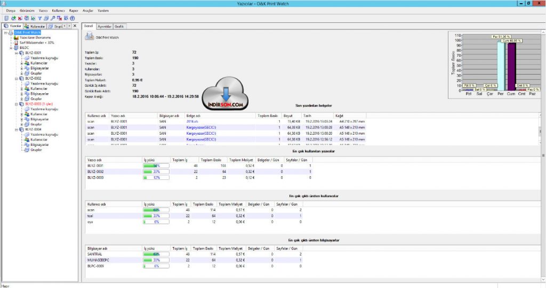Collapse the BLYZ-0001 printer node

point(17,53)
